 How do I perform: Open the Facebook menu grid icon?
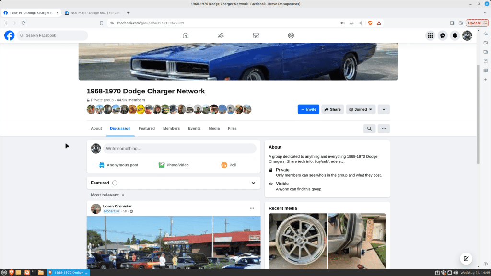pos(430,35)
